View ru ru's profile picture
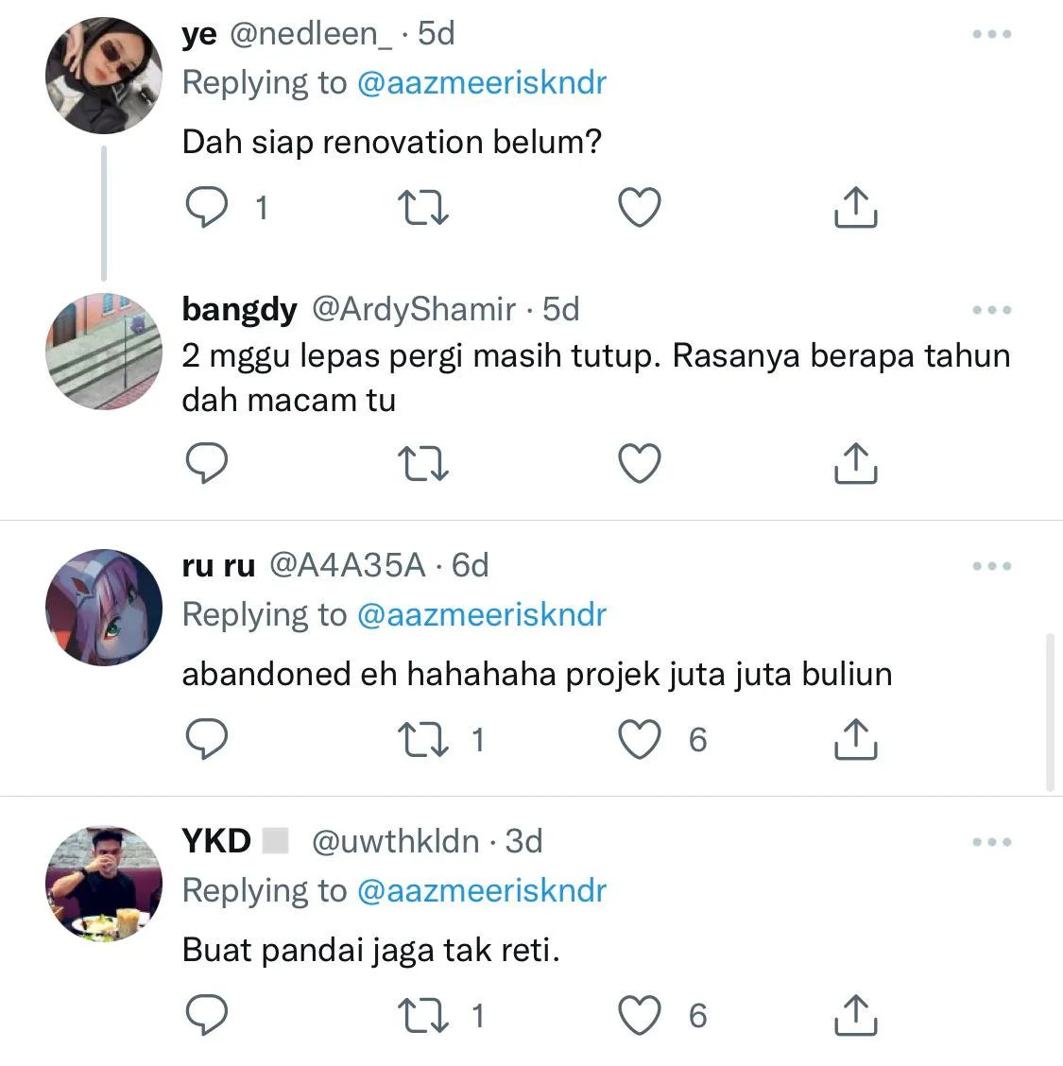The image size is (1063, 1066). (104, 607)
